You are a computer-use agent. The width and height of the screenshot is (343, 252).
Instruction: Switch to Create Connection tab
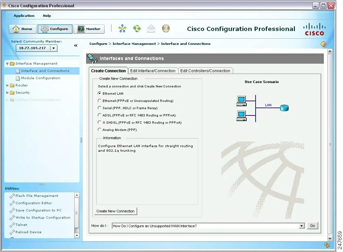108,71
